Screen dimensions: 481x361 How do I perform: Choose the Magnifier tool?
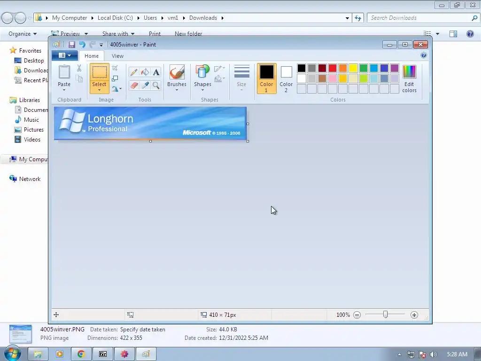[156, 85]
